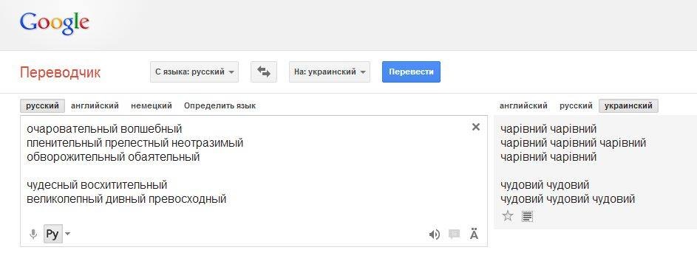The width and height of the screenshot is (697, 278).
Task: Click the blue Перевести button
Action: coord(411,72)
